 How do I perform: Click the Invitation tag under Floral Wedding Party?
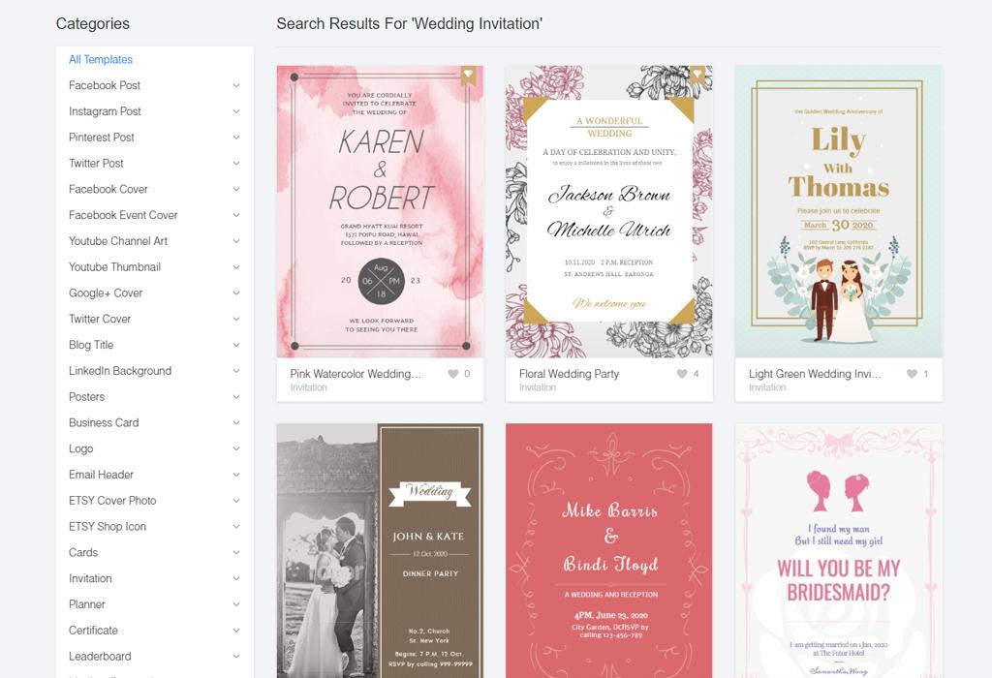(x=538, y=387)
